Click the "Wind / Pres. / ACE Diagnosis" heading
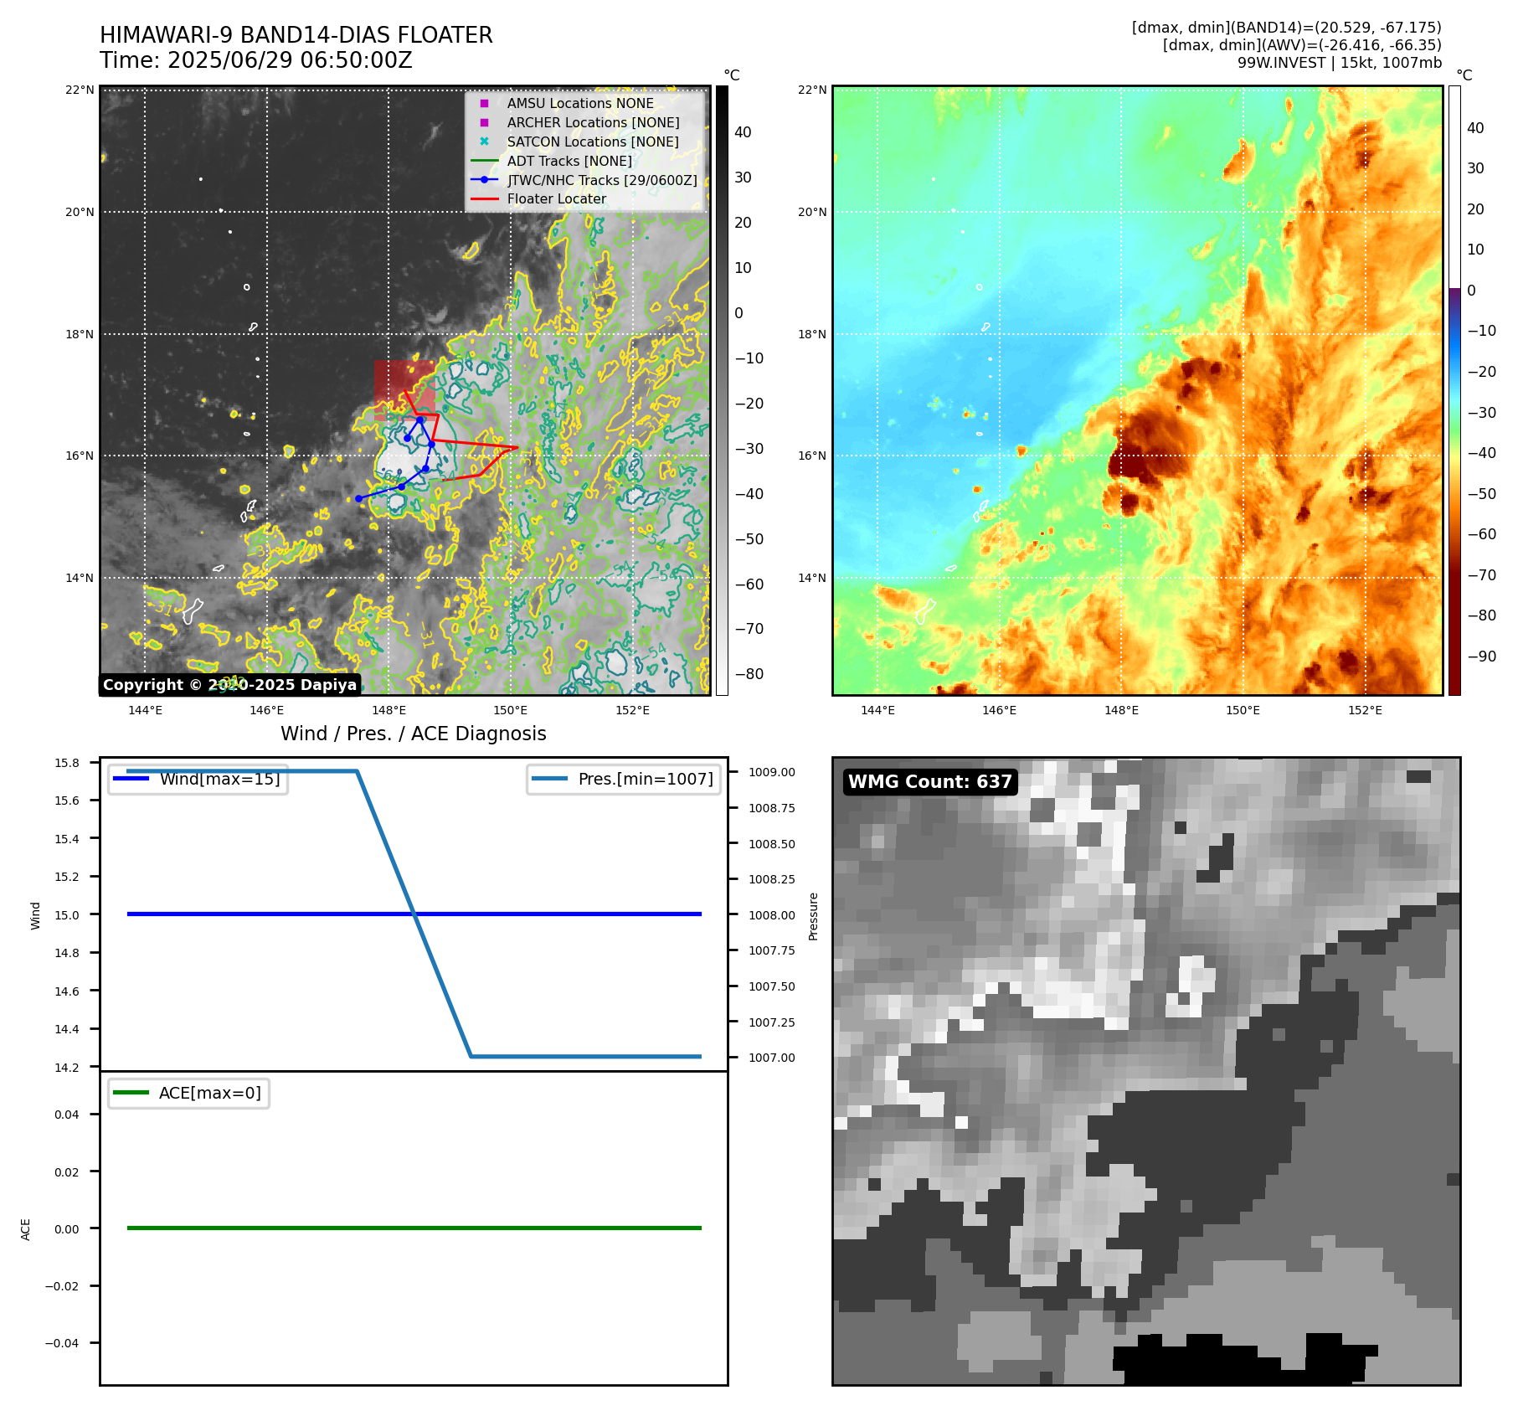Image resolution: width=1518 pixels, height=1416 pixels. (414, 734)
